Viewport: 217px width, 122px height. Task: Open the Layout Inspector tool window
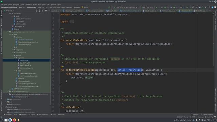[207, 115]
